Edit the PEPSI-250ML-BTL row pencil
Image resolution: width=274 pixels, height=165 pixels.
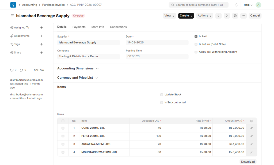[252, 136]
